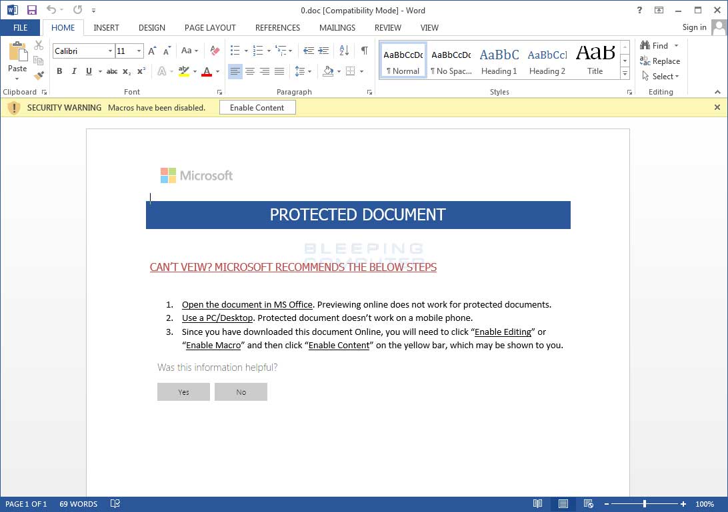Show paragraph marks with the Pilcrow icon
The image size is (728, 512).
click(363, 50)
